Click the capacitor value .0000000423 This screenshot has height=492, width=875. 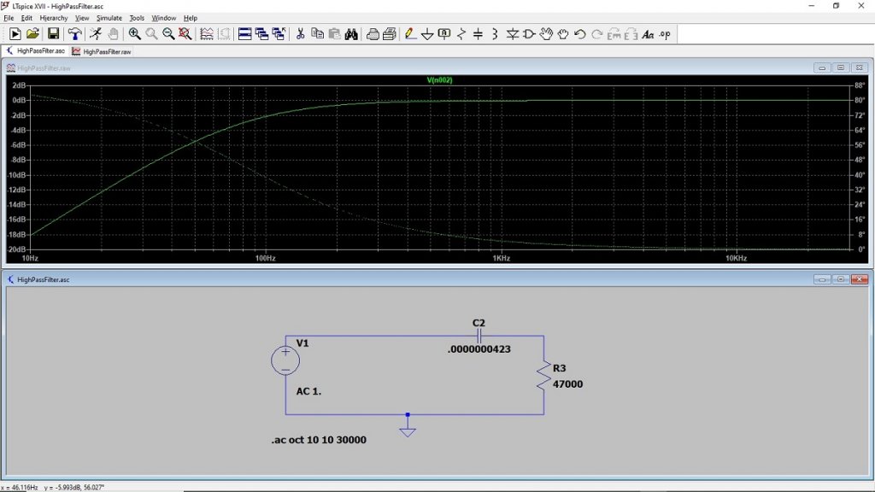479,348
